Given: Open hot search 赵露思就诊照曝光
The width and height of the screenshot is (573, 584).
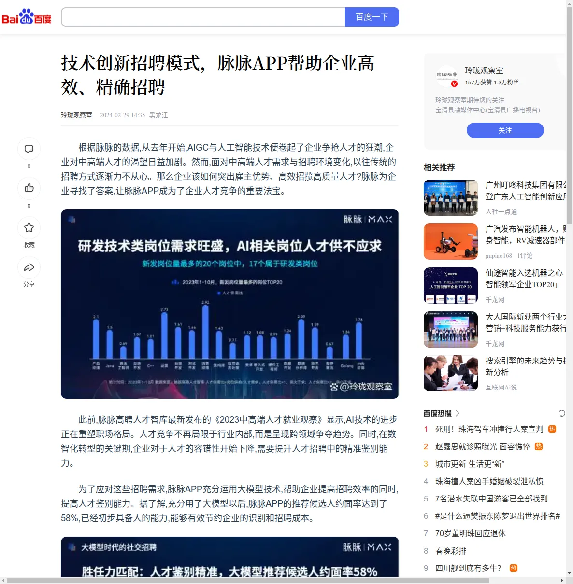Looking at the screenshot, I should pos(483,446).
